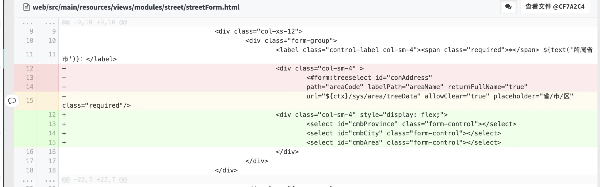Click new line number 13 for cmbProvince row
Image resolution: width=600 pixels, height=187 pixels.
point(52,124)
